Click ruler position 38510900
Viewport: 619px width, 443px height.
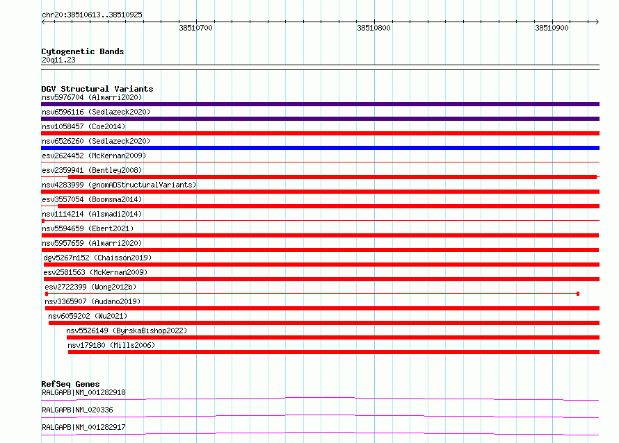click(552, 28)
